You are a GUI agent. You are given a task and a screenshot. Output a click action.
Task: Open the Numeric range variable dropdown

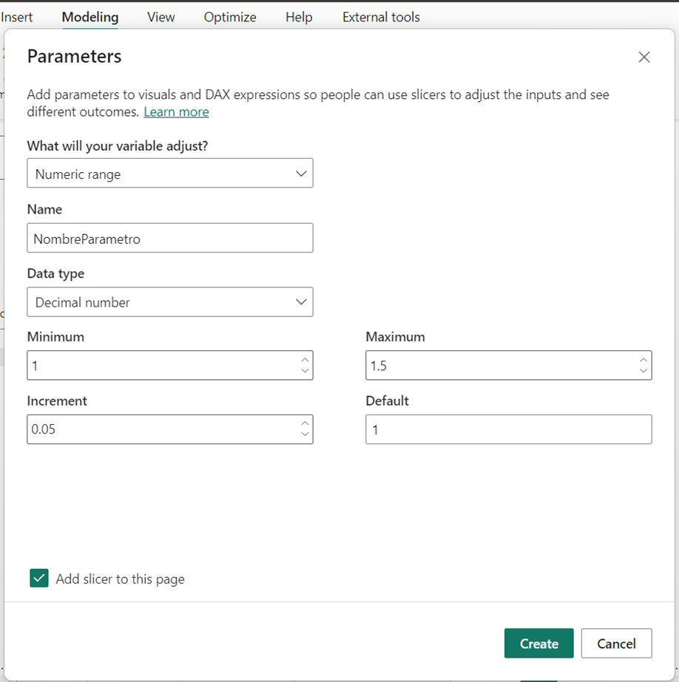(x=170, y=174)
